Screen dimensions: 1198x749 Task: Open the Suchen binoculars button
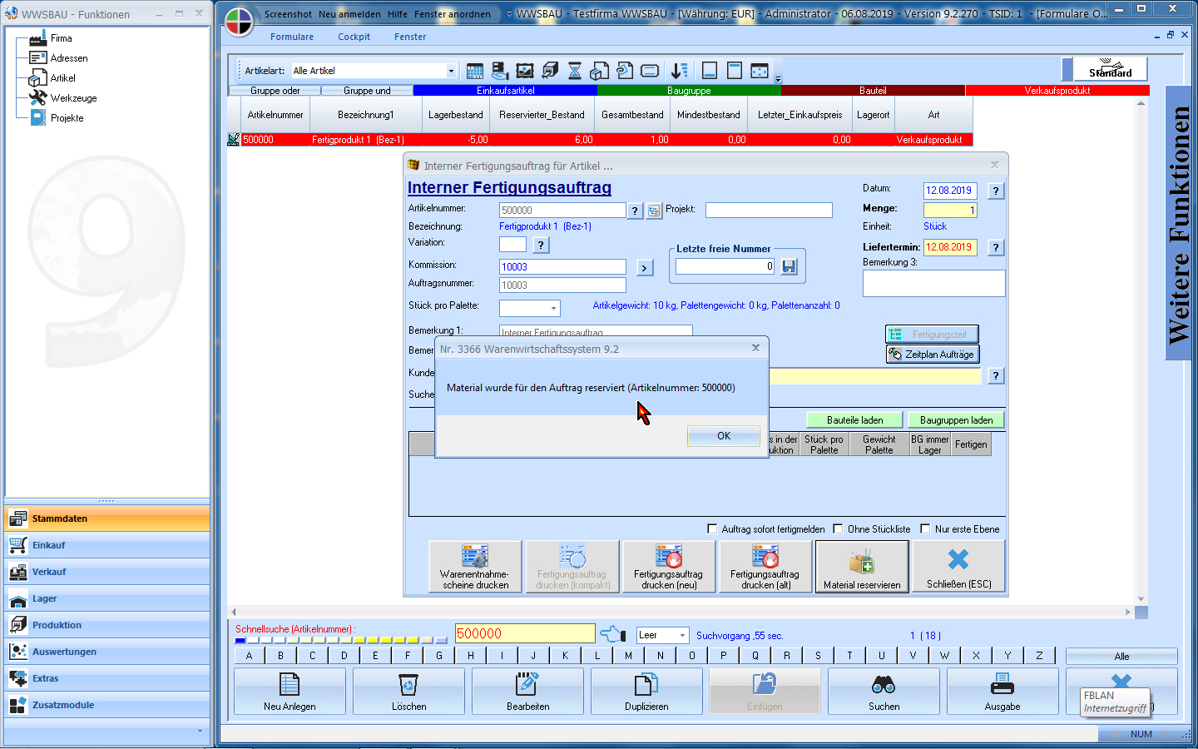(884, 692)
